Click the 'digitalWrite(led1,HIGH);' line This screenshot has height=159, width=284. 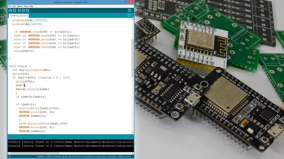(39, 108)
